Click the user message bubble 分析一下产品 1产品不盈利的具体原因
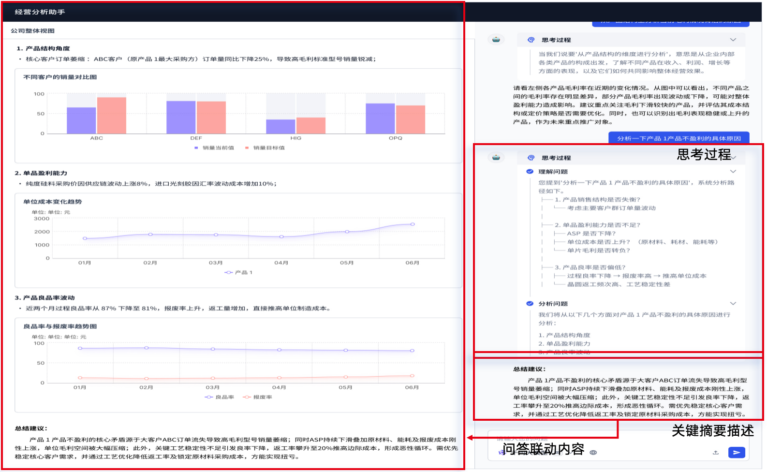Screen dimensions: 767x472 tap(678, 138)
